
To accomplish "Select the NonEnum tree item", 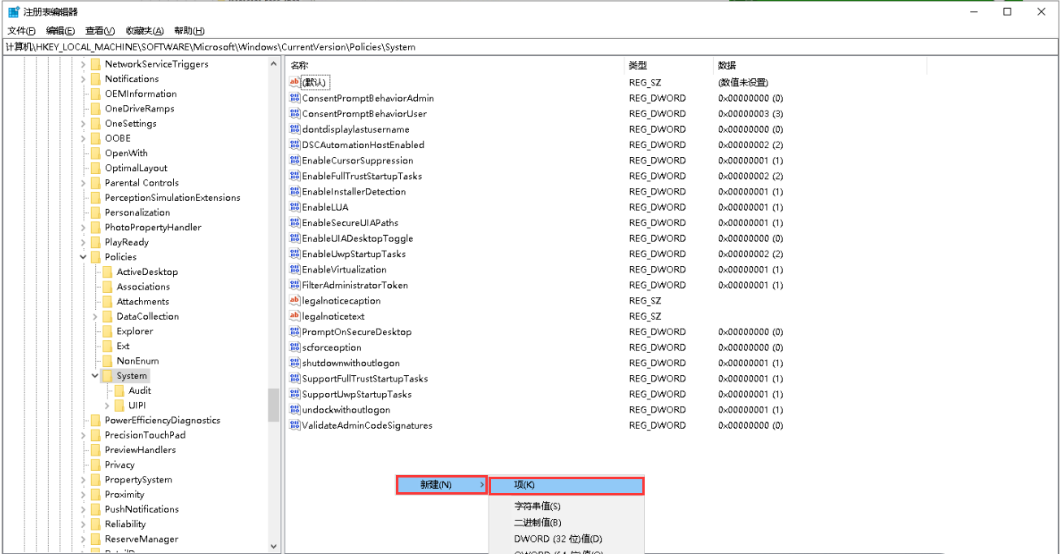I will pyautogui.click(x=137, y=361).
